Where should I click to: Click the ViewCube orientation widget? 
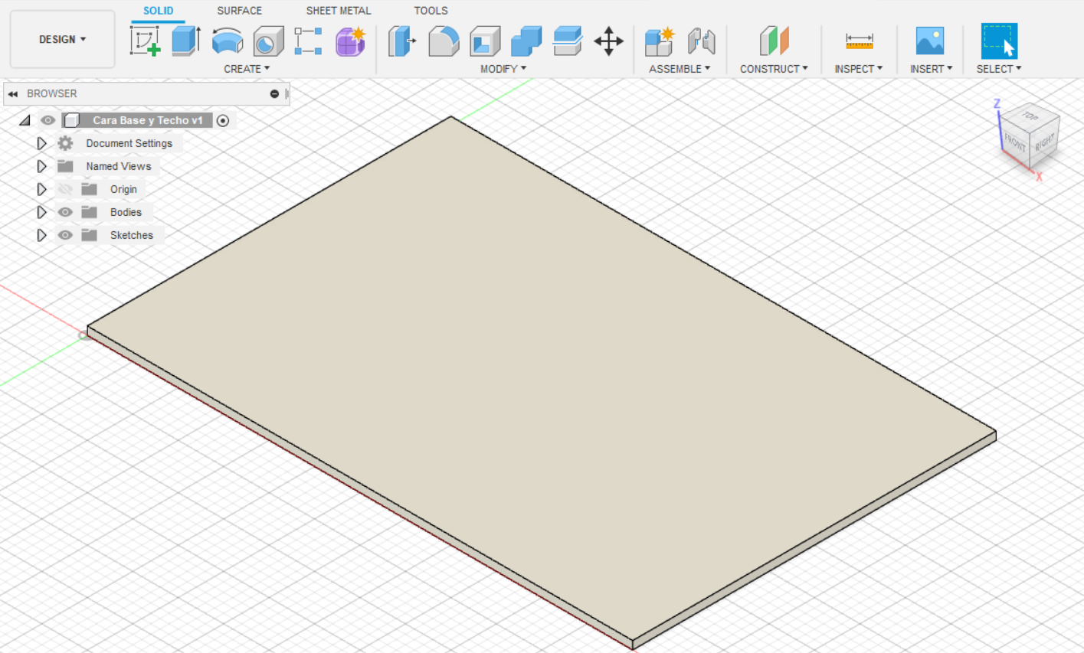1029,138
